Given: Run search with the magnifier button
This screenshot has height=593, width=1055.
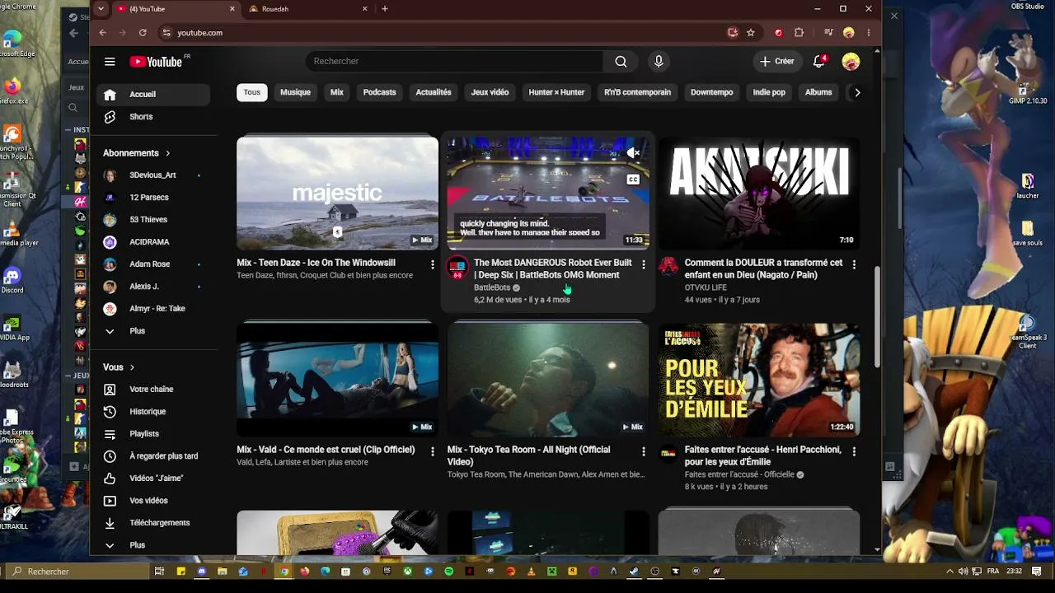Looking at the screenshot, I should (621, 62).
